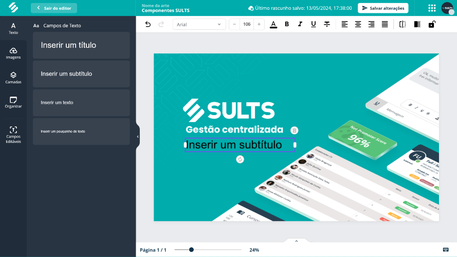Redo the last undone action
Viewport: 457px width, 257px height.
(x=161, y=24)
